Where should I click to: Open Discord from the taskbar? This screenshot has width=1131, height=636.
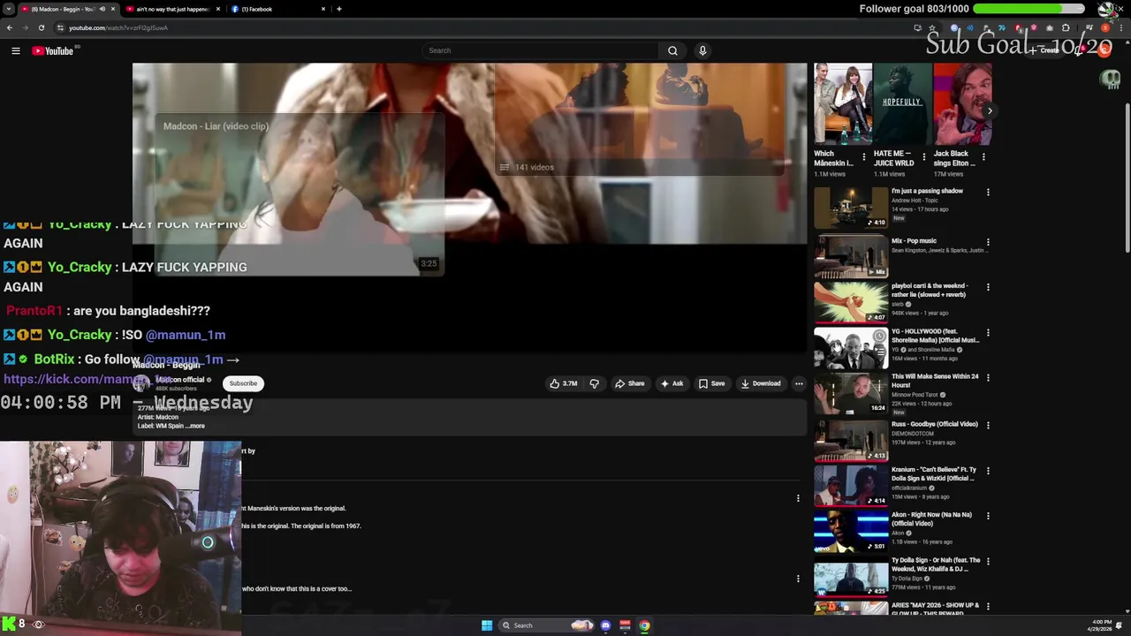[x=605, y=625]
